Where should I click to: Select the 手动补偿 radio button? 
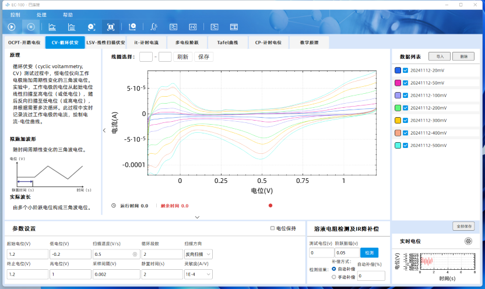pos(333,277)
